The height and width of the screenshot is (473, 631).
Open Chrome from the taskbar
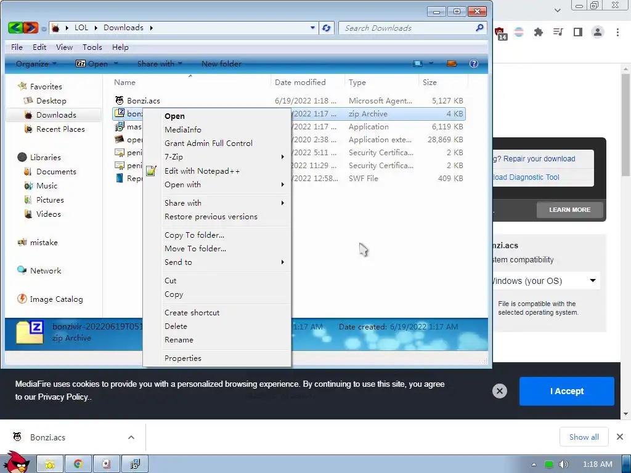pos(78,464)
